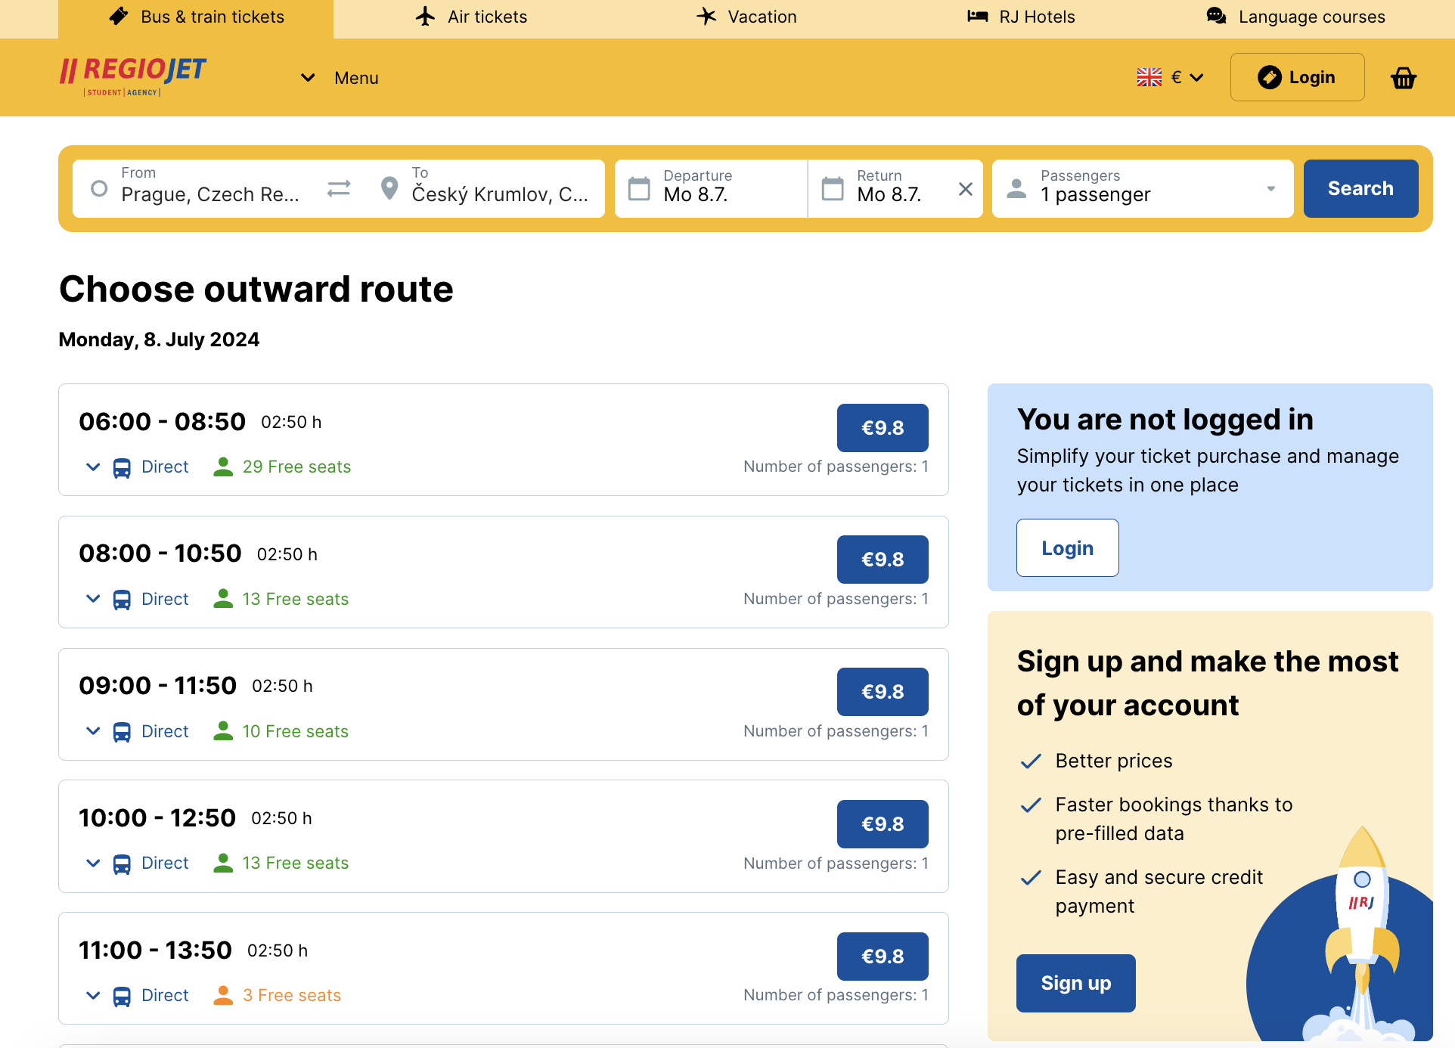The image size is (1455, 1048).
Task: Open the Departure date picker
Action: (711, 188)
